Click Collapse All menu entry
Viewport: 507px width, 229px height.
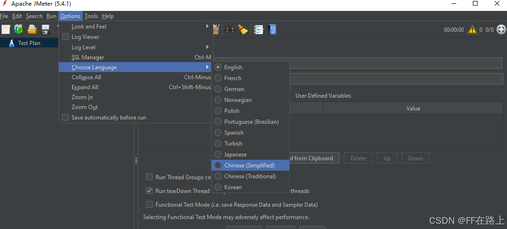point(136,77)
